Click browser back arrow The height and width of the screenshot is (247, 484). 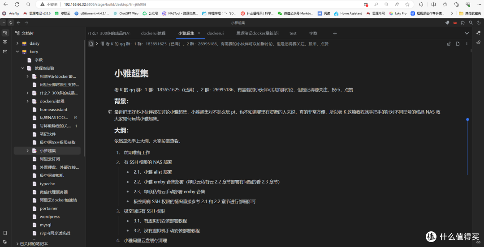[x=5, y=4]
